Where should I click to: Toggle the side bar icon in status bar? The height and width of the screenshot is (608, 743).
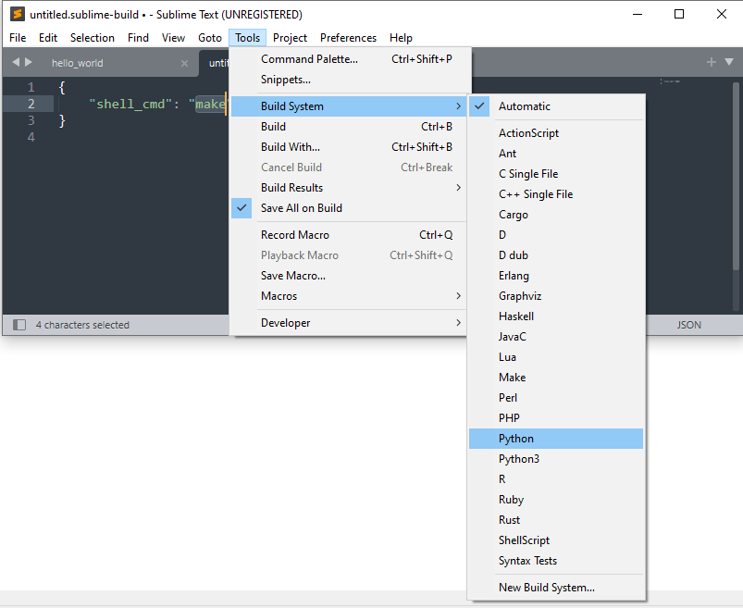(x=19, y=325)
